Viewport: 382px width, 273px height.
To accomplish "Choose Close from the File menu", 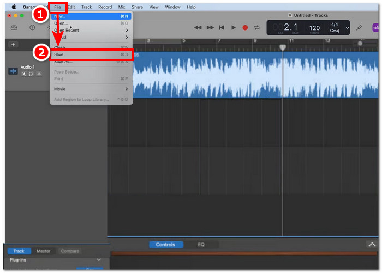I will click(x=91, y=47).
